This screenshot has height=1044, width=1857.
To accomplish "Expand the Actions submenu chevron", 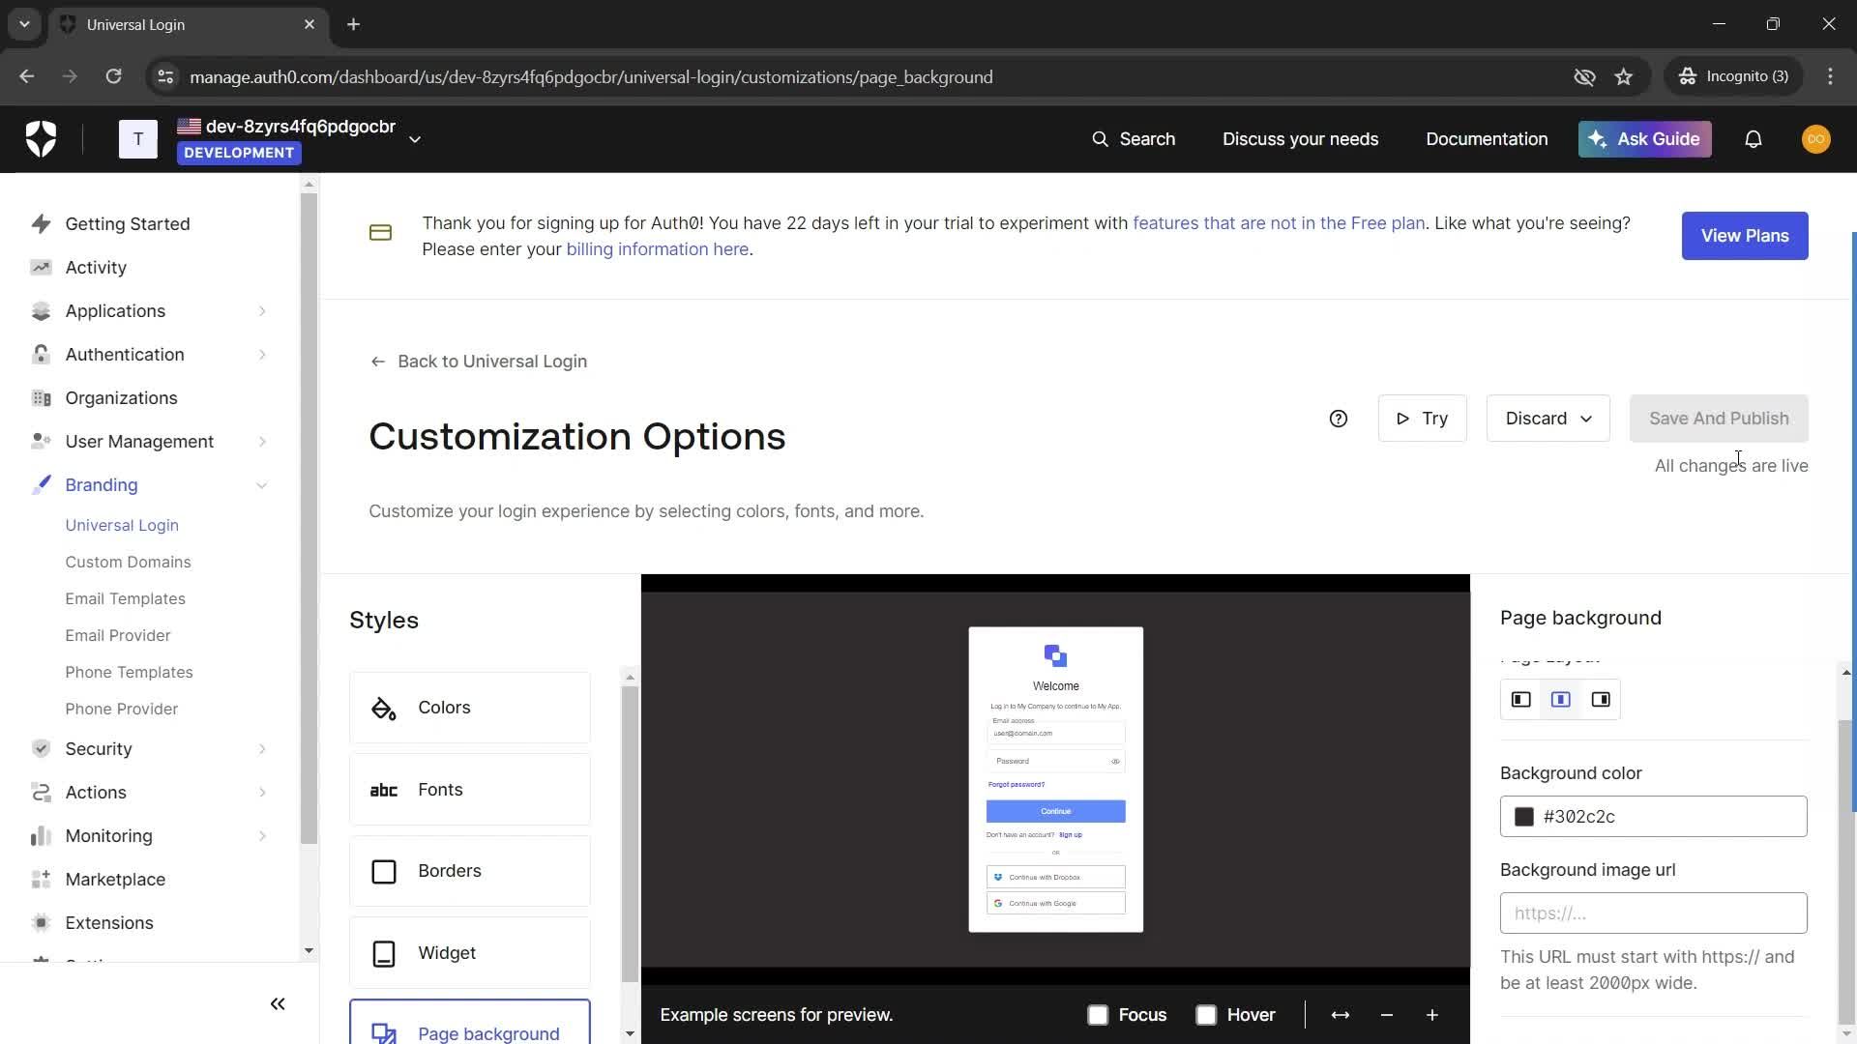I will [x=262, y=793].
